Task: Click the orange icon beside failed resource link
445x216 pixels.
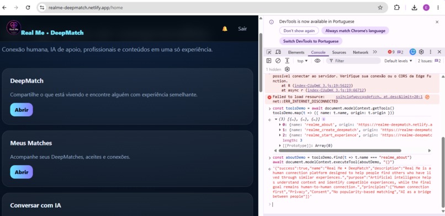Action: tap(427, 97)
